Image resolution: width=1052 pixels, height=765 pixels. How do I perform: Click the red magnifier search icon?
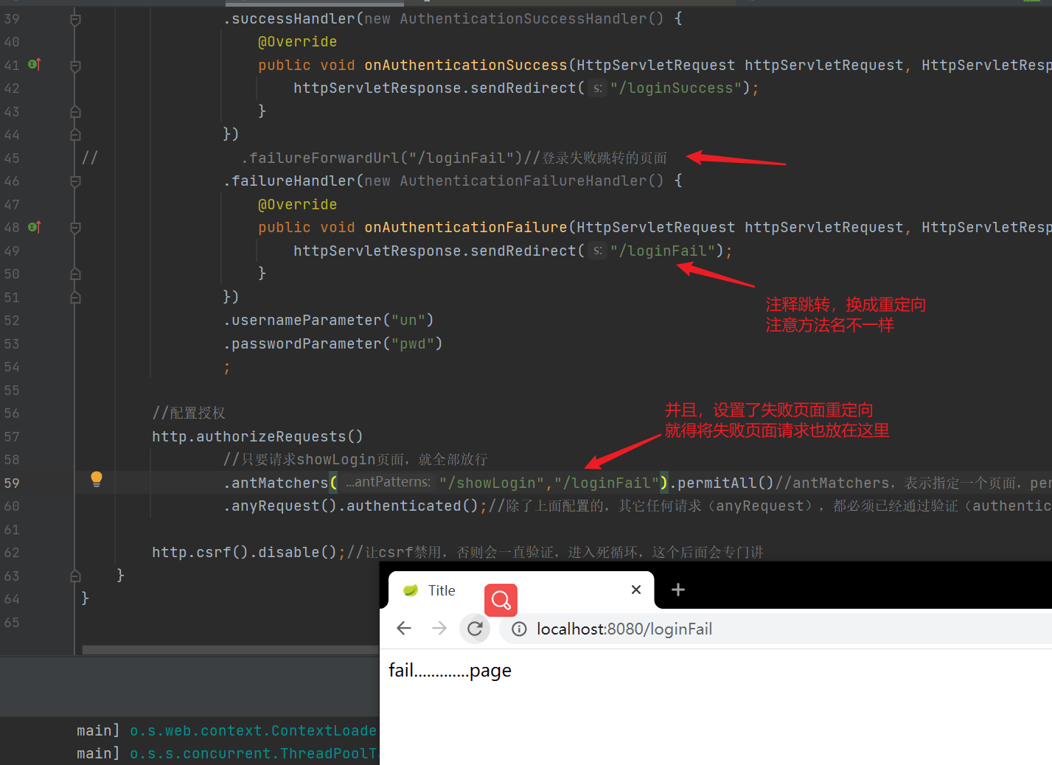point(501,600)
